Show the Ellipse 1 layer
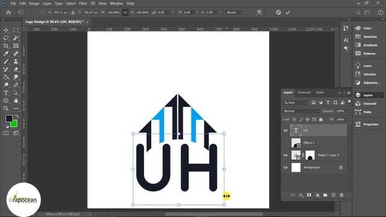386x217 pixels. [x=285, y=143]
